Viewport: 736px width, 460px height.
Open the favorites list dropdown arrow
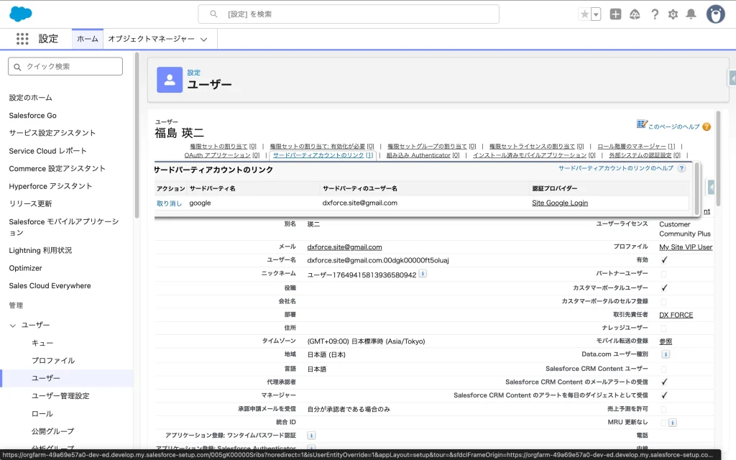tap(596, 14)
